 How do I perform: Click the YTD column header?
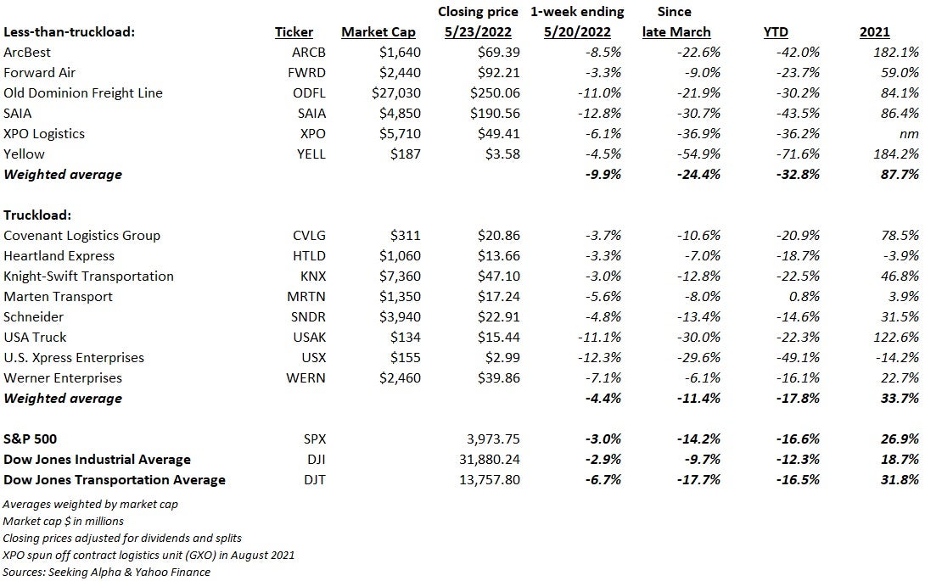tap(776, 32)
